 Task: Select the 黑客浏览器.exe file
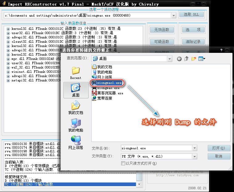click(x=108, y=93)
